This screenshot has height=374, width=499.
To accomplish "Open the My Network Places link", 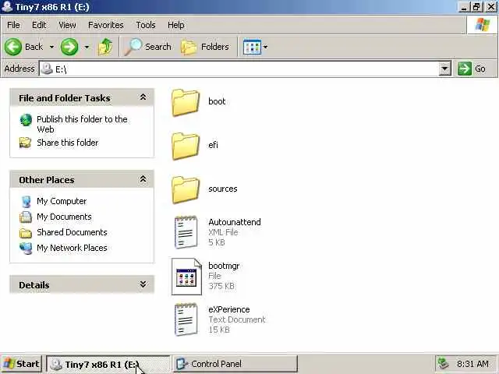I will click(72, 248).
